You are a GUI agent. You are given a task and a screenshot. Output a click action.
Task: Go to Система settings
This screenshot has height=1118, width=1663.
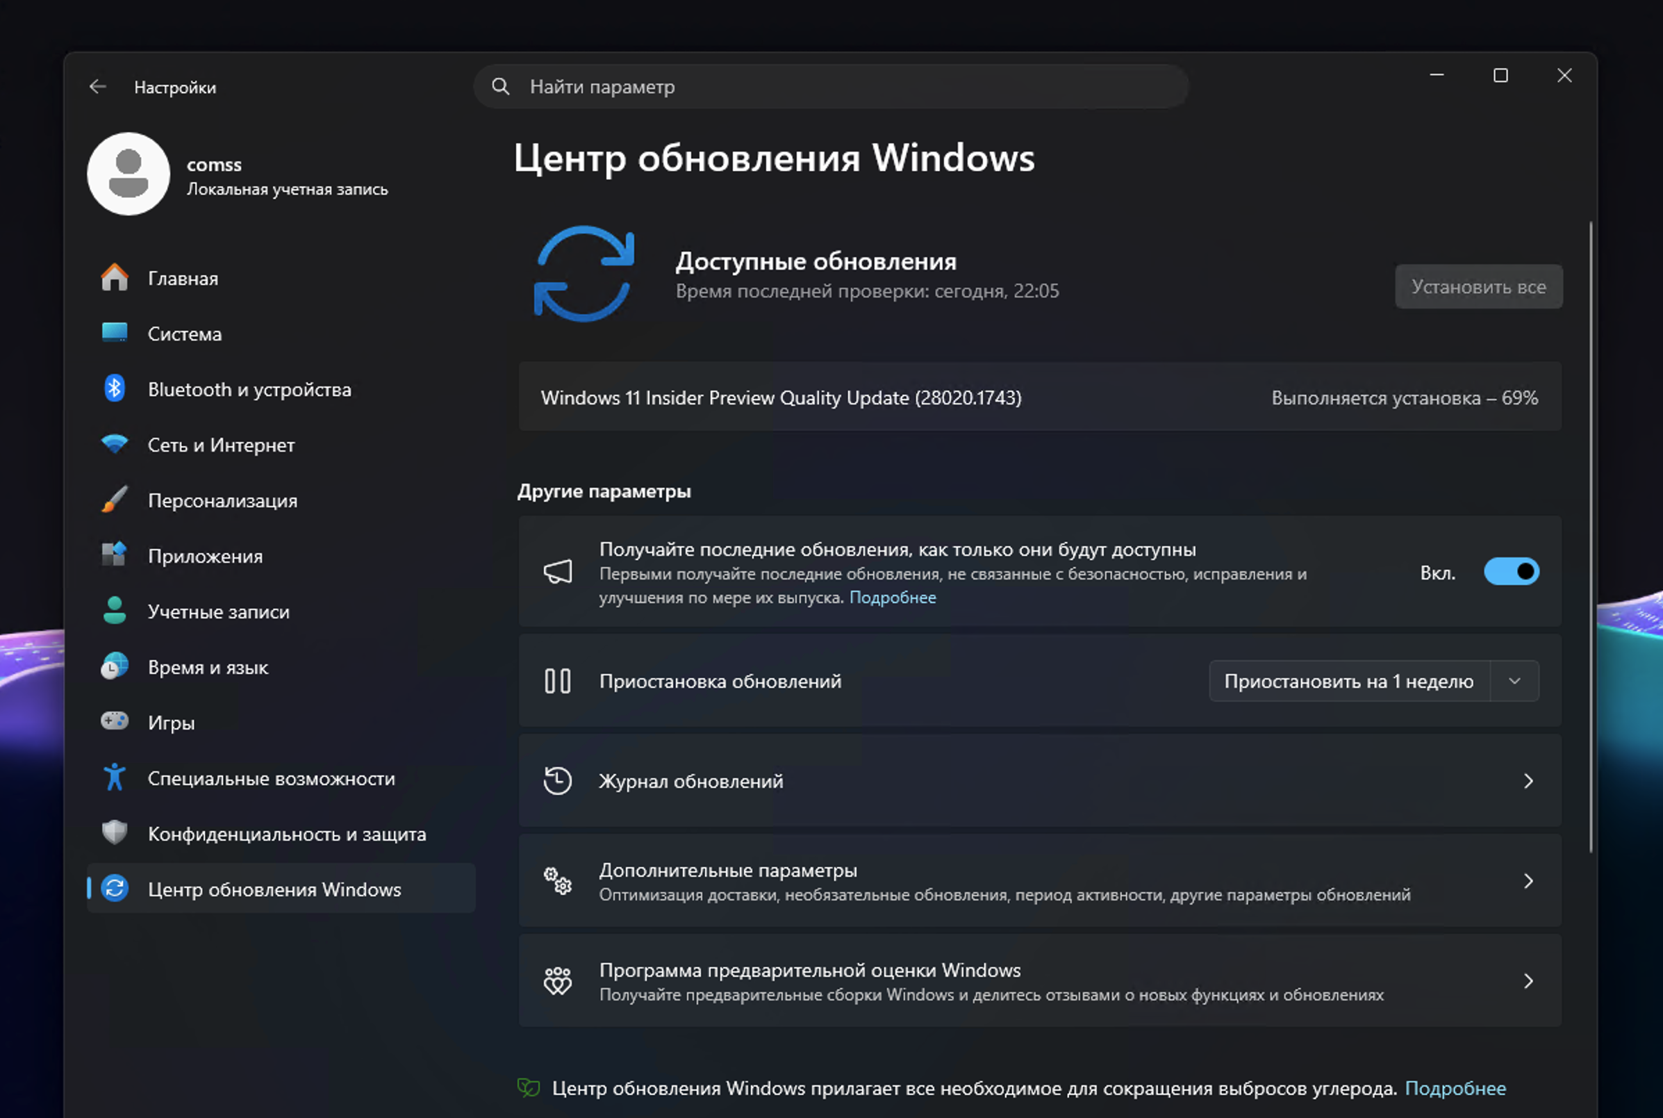[281, 333]
